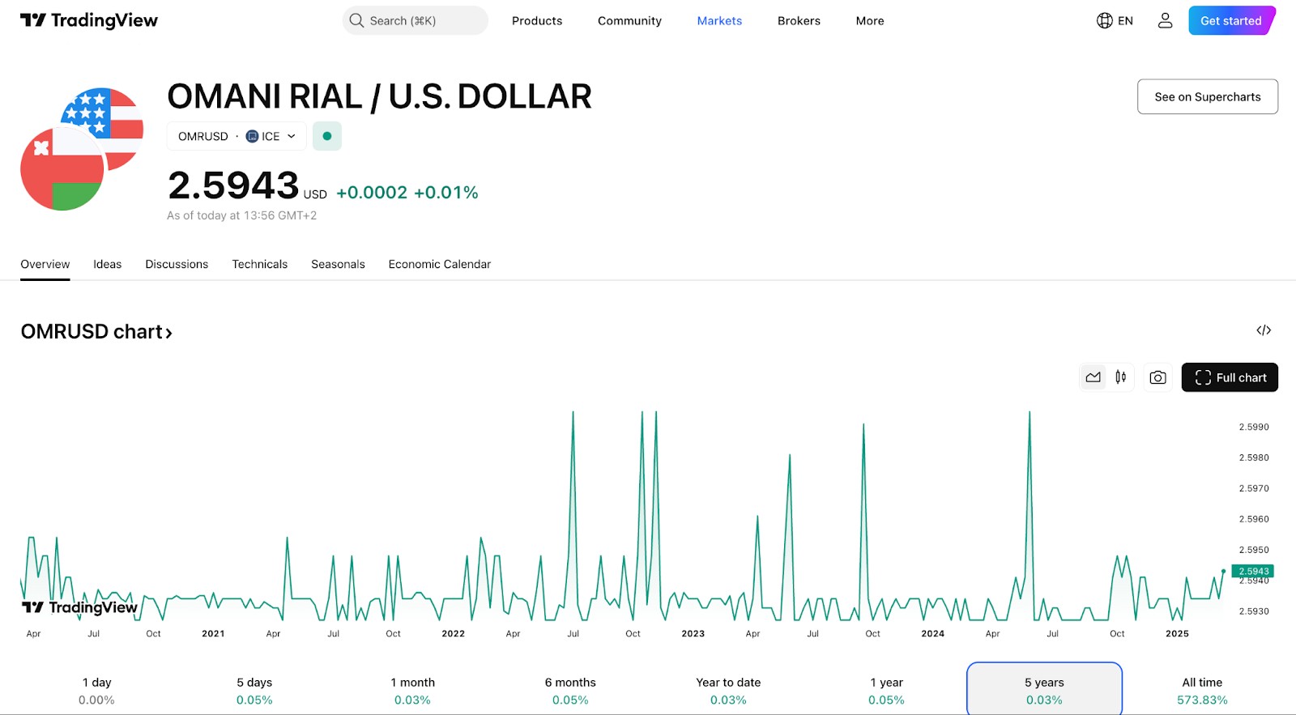The height and width of the screenshot is (715, 1296).
Task: Take a chart snapshot with camera icon
Action: [x=1158, y=377]
